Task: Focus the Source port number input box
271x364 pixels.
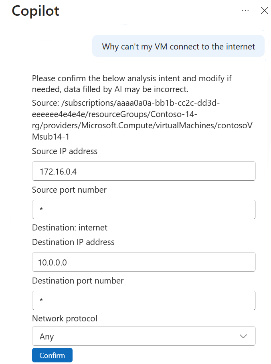Action: [x=144, y=210]
